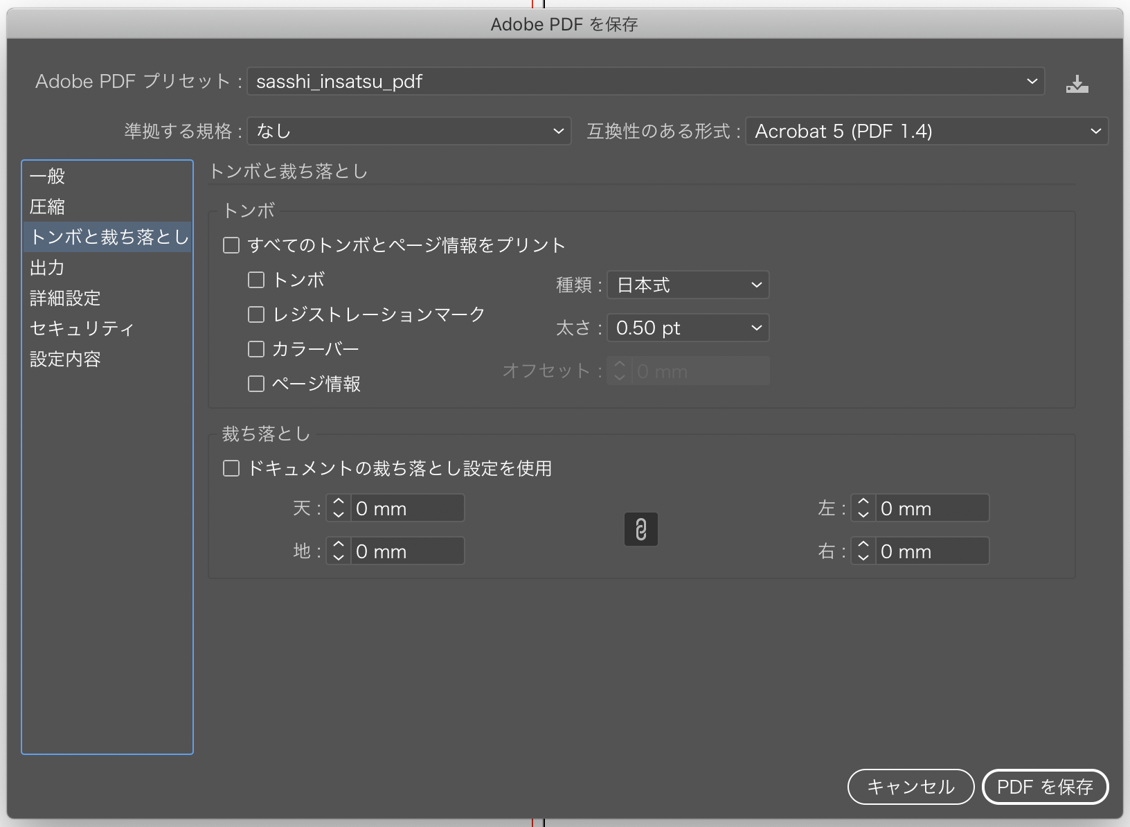Check レジストレーションマーク checkbox
The image size is (1130, 827).
[x=256, y=314]
